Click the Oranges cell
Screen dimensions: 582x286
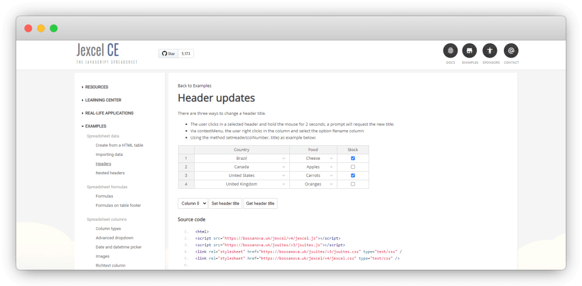pos(313,184)
